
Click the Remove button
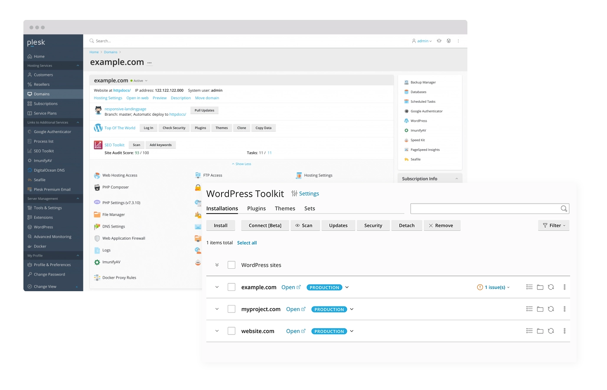coord(442,225)
